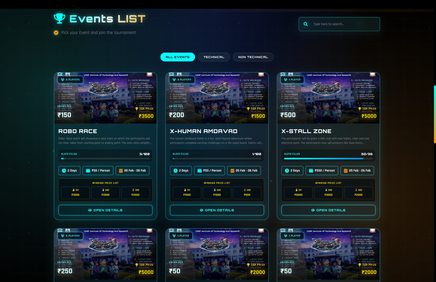
Task: Click clock icon in Robo Race card
Action: click(x=64, y=171)
